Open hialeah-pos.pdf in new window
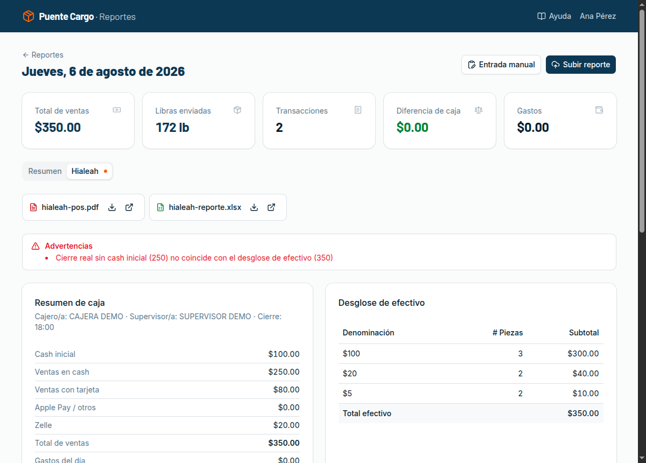This screenshot has width=646, height=463. click(129, 207)
